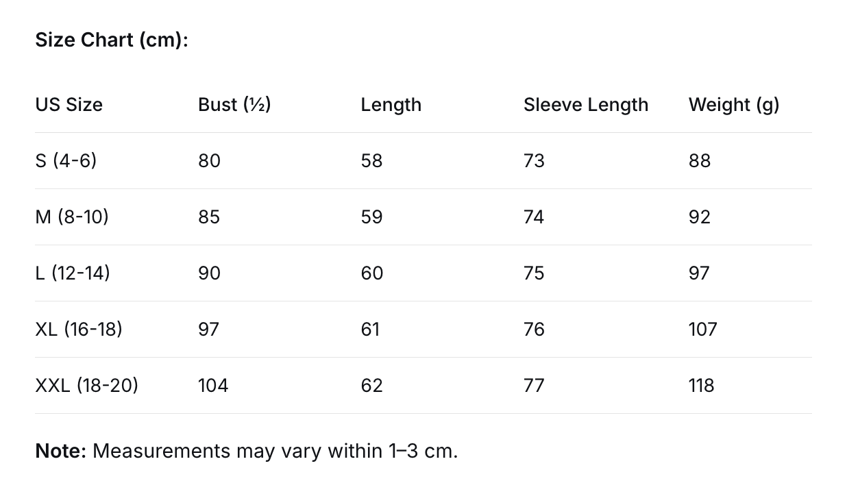The width and height of the screenshot is (847, 481).
Task: Click sleeve length value 77 in XXL row
Action: click(534, 386)
